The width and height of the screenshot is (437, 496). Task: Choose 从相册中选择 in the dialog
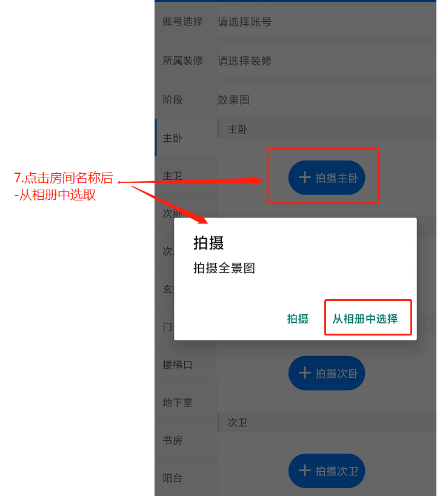(365, 319)
